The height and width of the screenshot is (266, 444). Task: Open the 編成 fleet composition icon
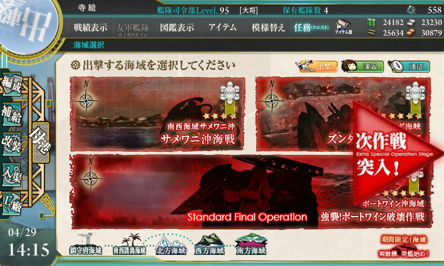[12, 84]
